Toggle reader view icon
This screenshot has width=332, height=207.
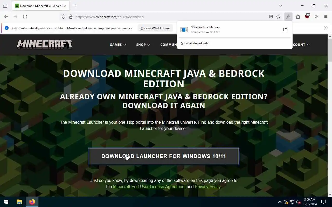[271, 17]
